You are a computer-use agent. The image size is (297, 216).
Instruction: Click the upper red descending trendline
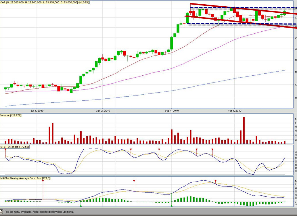pyautogui.click(x=244, y=9)
